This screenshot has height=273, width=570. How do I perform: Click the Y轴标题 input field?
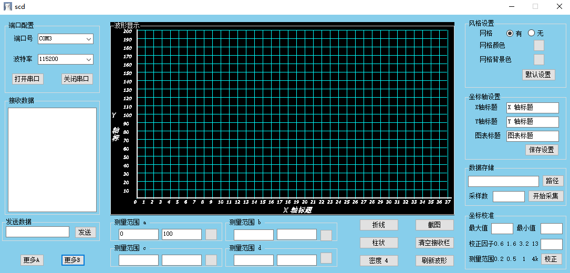tap(532, 122)
